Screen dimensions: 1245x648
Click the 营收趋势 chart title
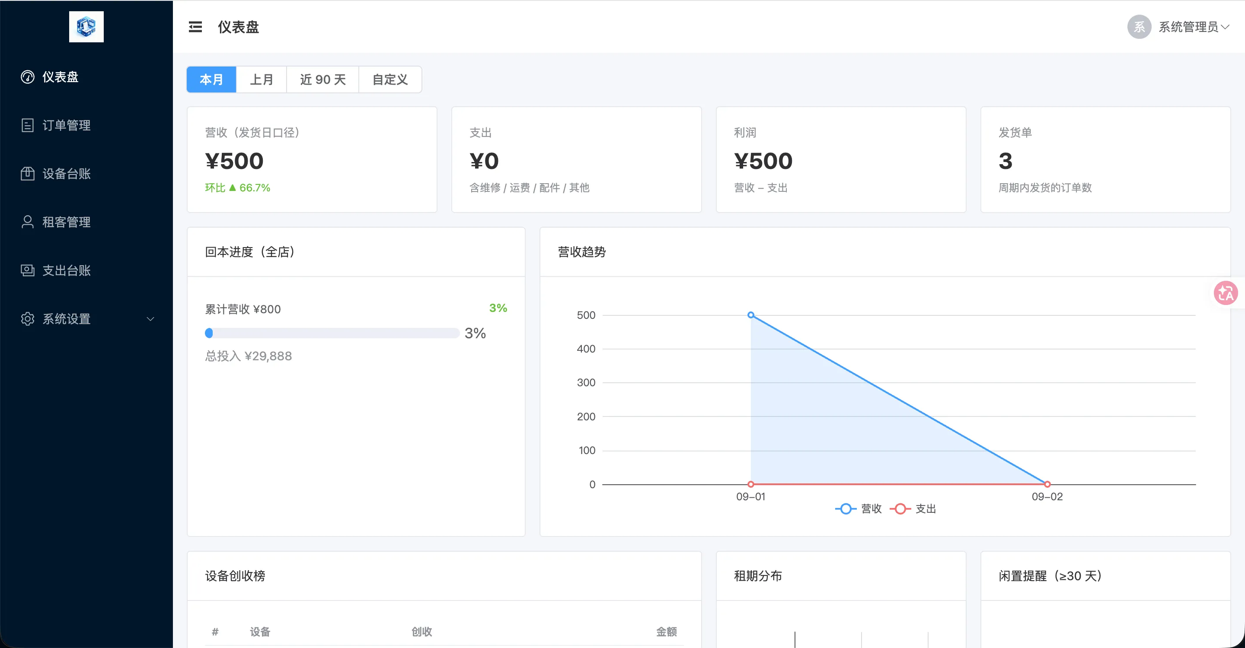tap(581, 251)
